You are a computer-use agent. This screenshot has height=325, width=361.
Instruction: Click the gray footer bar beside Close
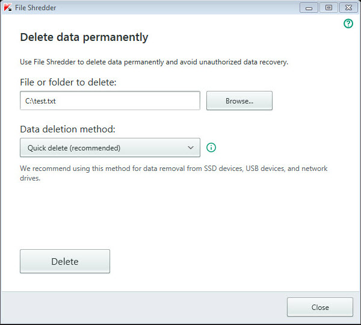[144, 307]
